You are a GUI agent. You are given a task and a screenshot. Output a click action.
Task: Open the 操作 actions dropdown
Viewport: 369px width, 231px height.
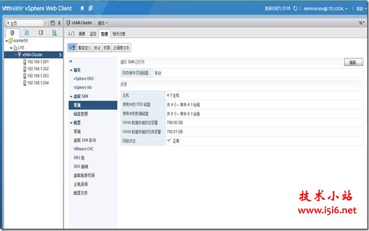103,23
